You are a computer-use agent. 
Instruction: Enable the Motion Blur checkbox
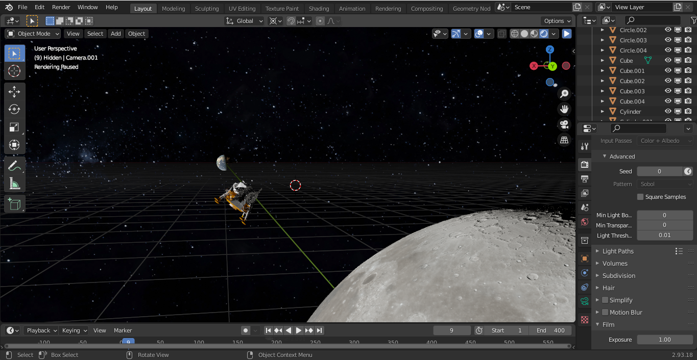(605, 312)
